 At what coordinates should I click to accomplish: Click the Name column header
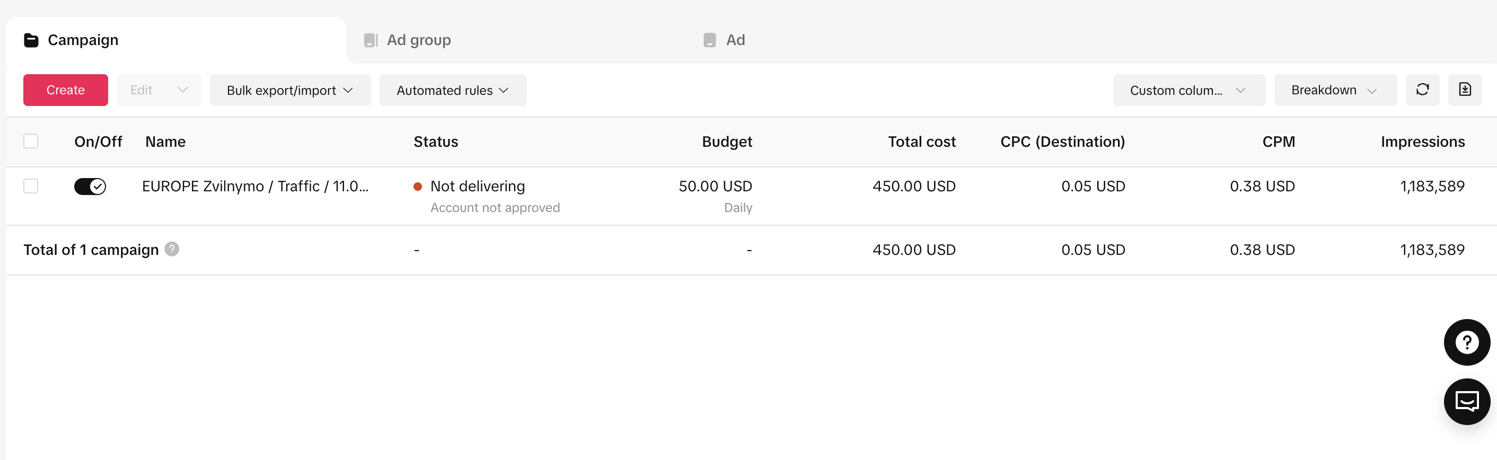[x=165, y=141]
